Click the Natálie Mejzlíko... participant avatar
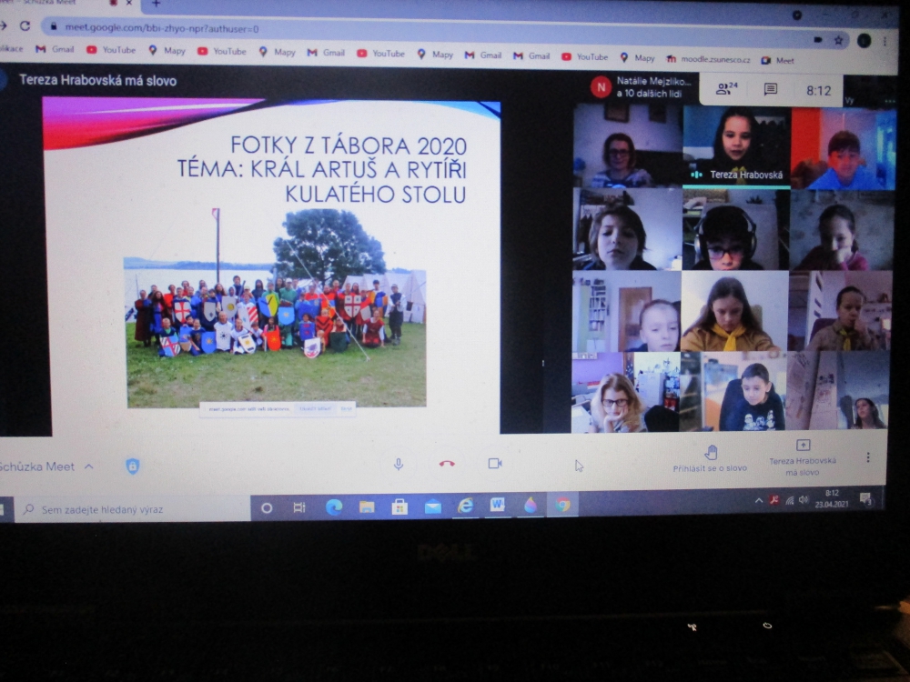The width and height of the screenshot is (910, 682). (601, 87)
